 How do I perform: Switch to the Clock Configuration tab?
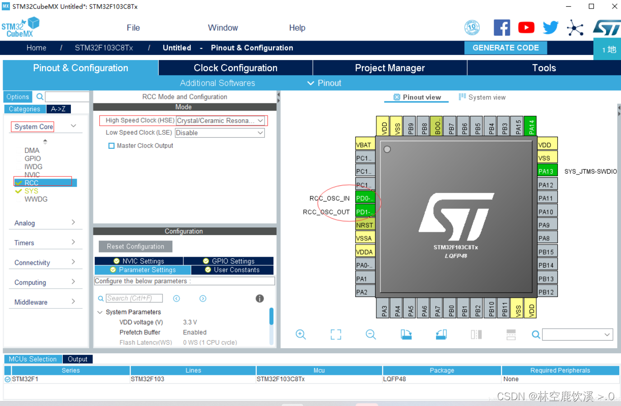[x=235, y=68]
